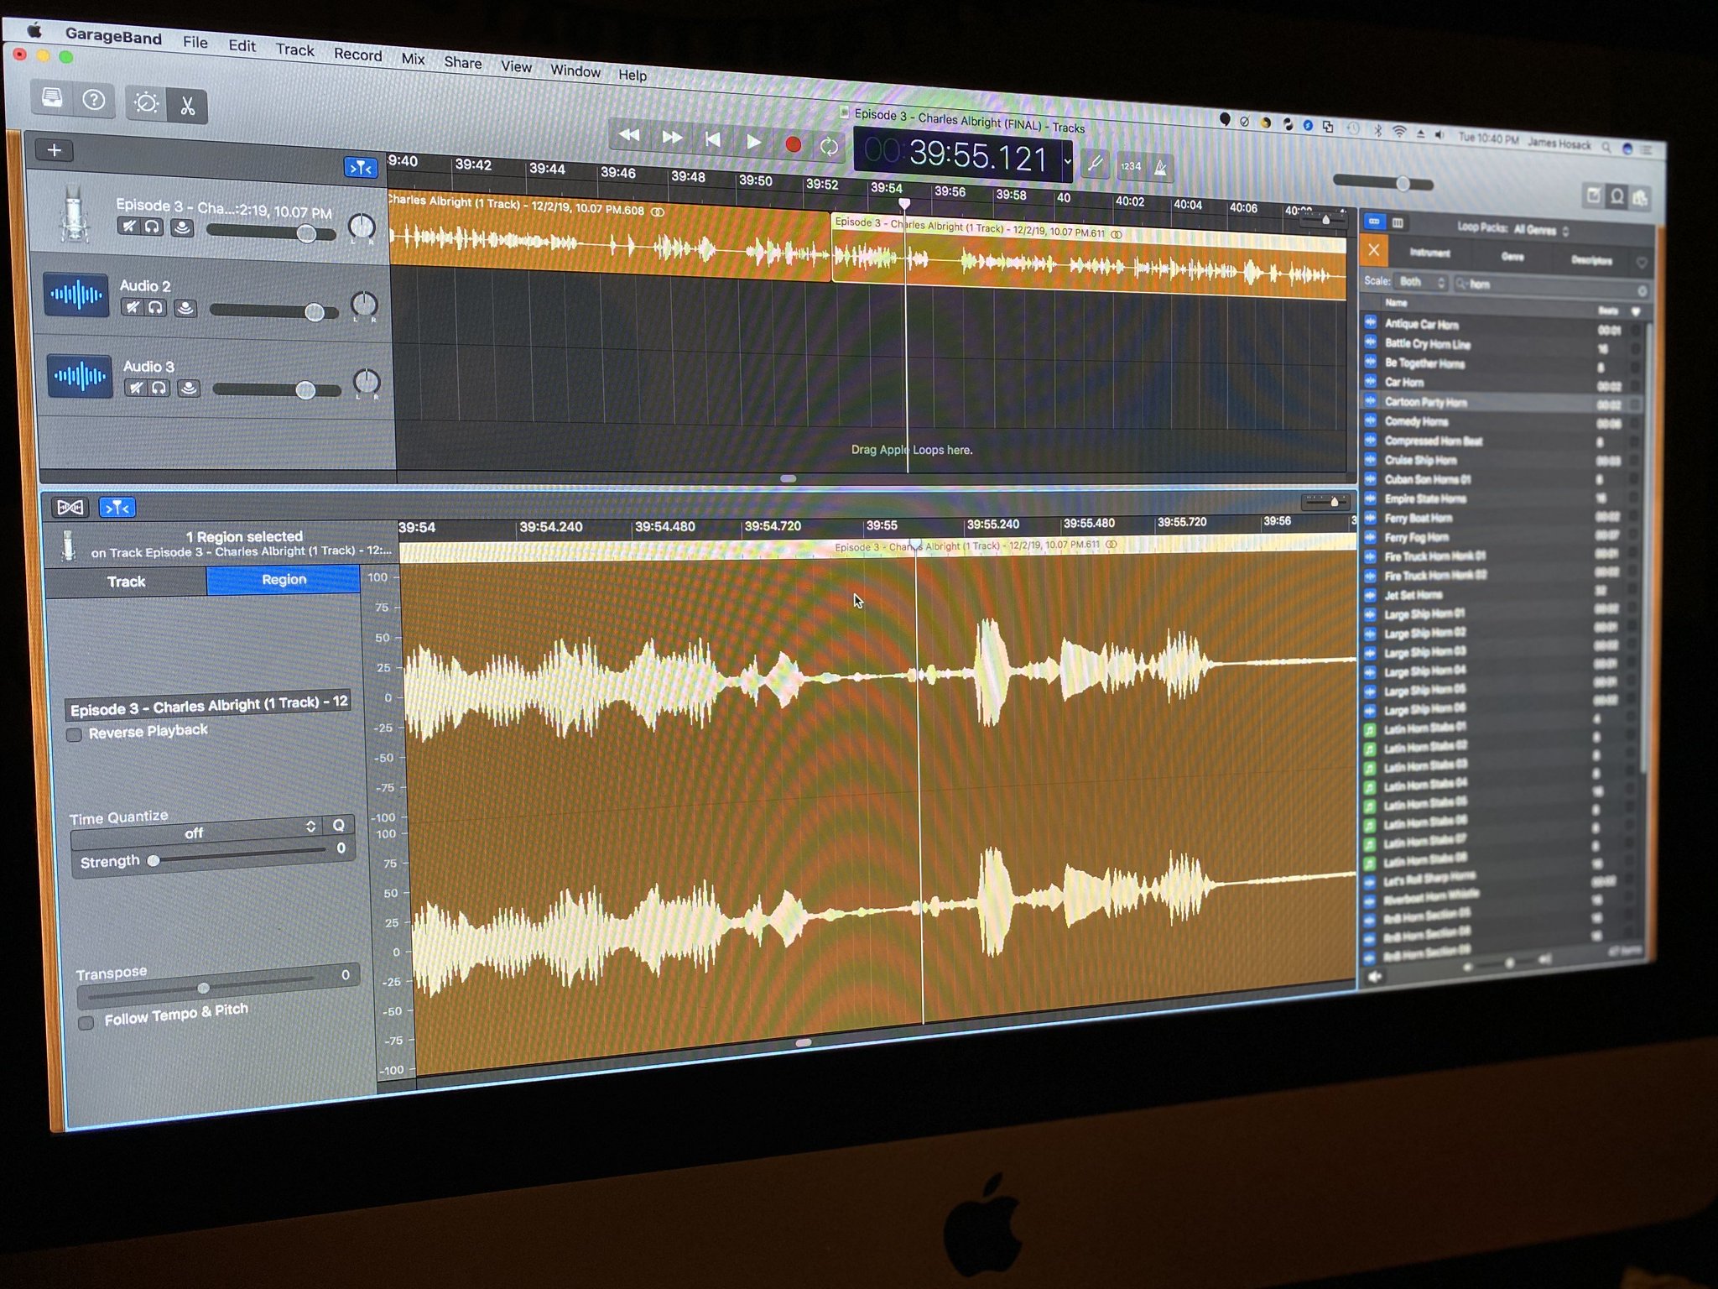Click the Audio 2 volume slider
The height and width of the screenshot is (1289, 1718).
(x=314, y=312)
